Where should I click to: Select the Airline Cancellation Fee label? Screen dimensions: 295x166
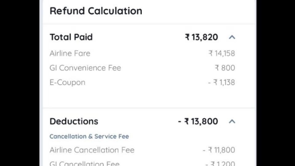pyautogui.click(x=92, y=150)
